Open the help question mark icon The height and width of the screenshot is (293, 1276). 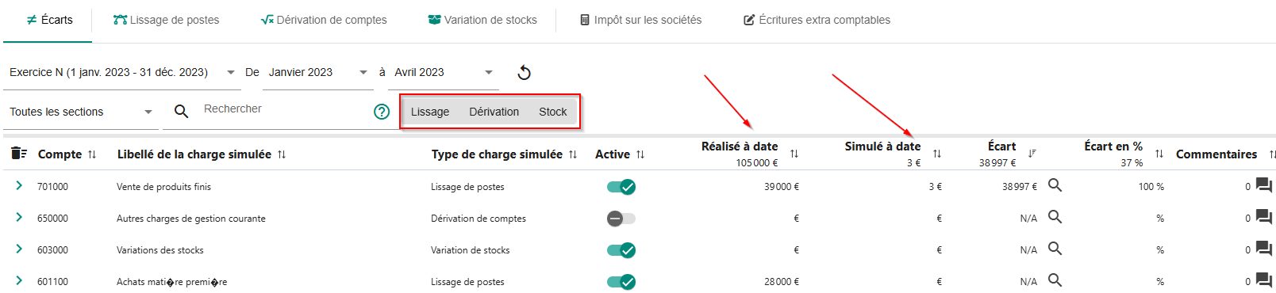[382, 112]
